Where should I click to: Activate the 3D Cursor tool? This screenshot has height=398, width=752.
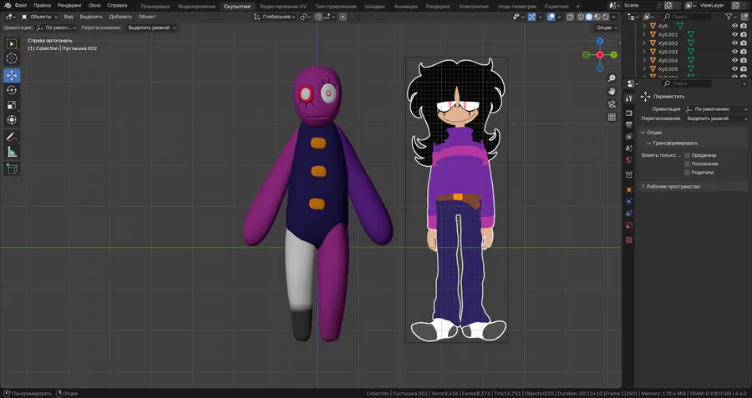pyautogui.click(x=12, y=58)
